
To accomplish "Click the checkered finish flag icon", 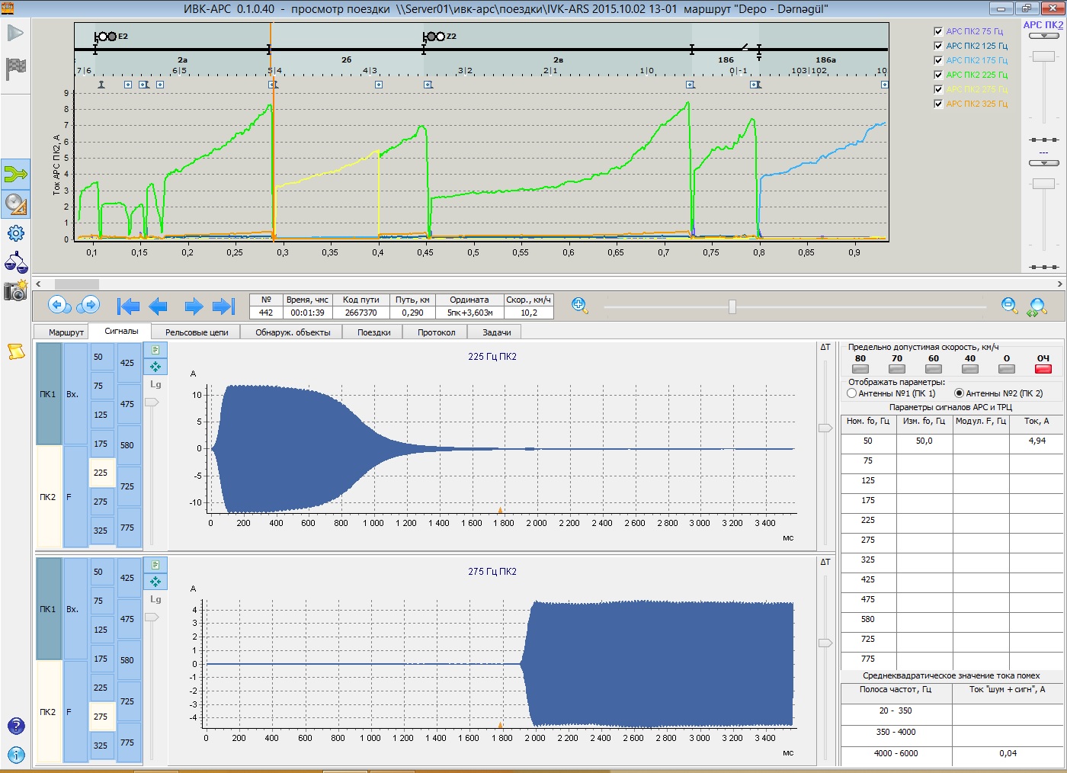I will click(x=15, y=69).
